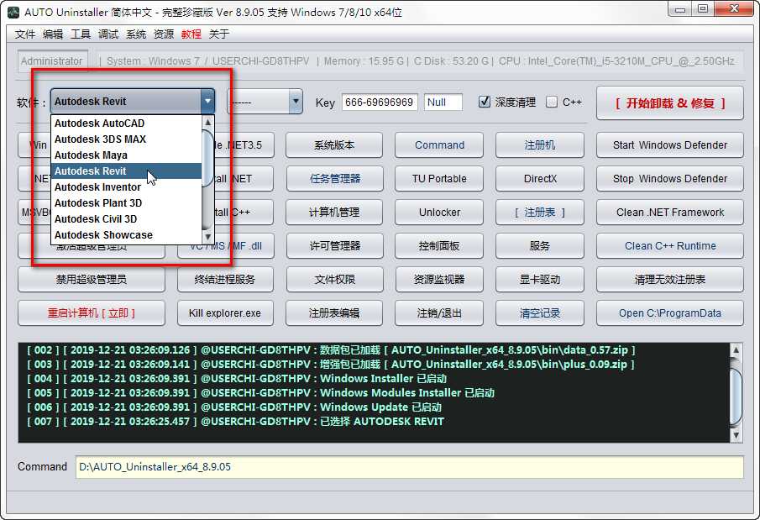This screenshot has width=760, height=520.
Task: Open 控制面板 button
Action: [439, 246]
